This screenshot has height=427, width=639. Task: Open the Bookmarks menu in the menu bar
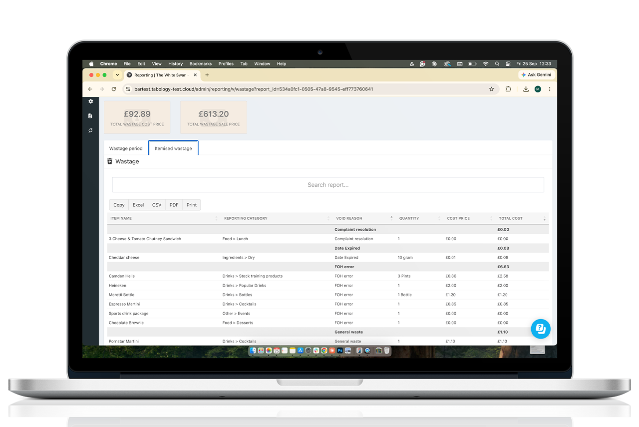[201, 64]
